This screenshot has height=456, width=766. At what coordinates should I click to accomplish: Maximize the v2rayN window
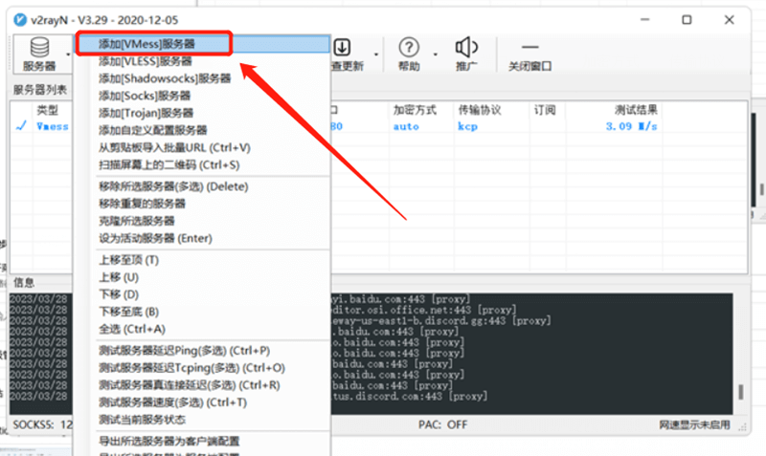coord(687,19)
